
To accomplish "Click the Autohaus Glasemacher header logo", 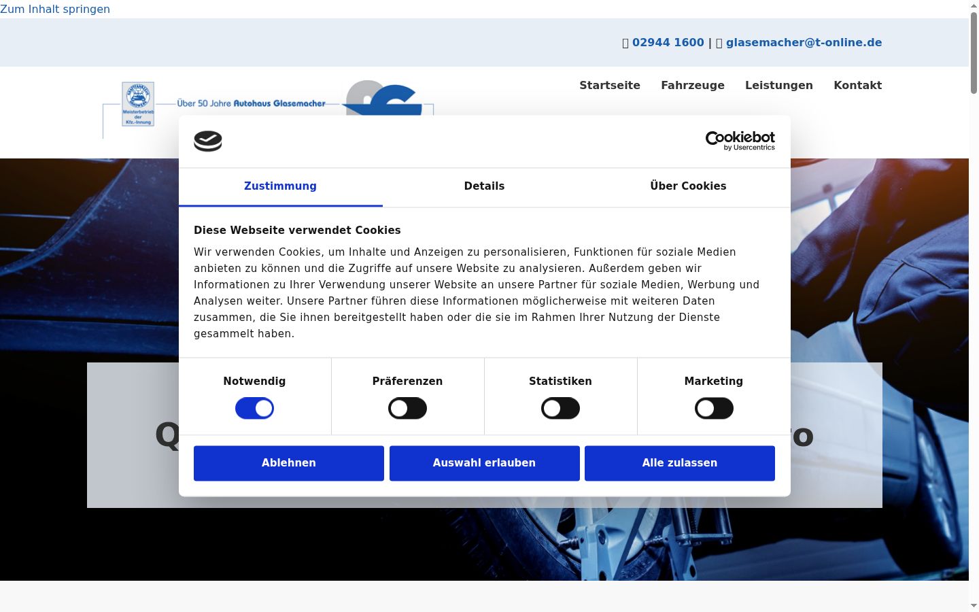I will (268, 109).
